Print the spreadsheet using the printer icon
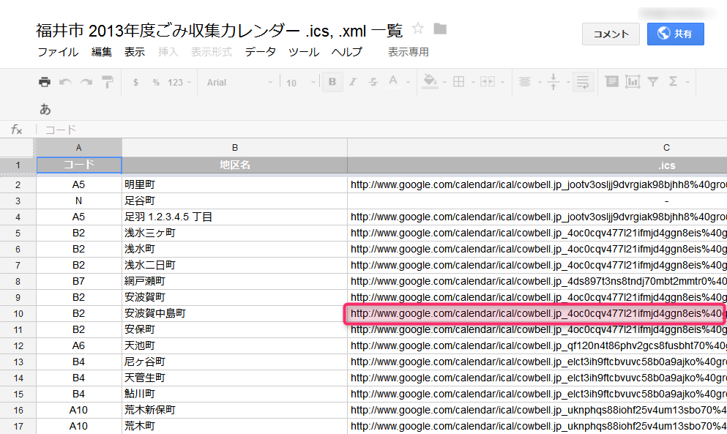Screen dimensions: 727x434 pos(45,82)
